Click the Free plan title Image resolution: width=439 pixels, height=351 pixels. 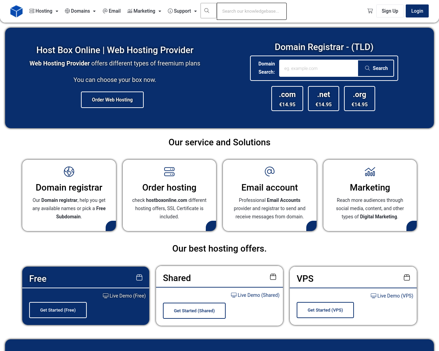[x=38, y=279]
